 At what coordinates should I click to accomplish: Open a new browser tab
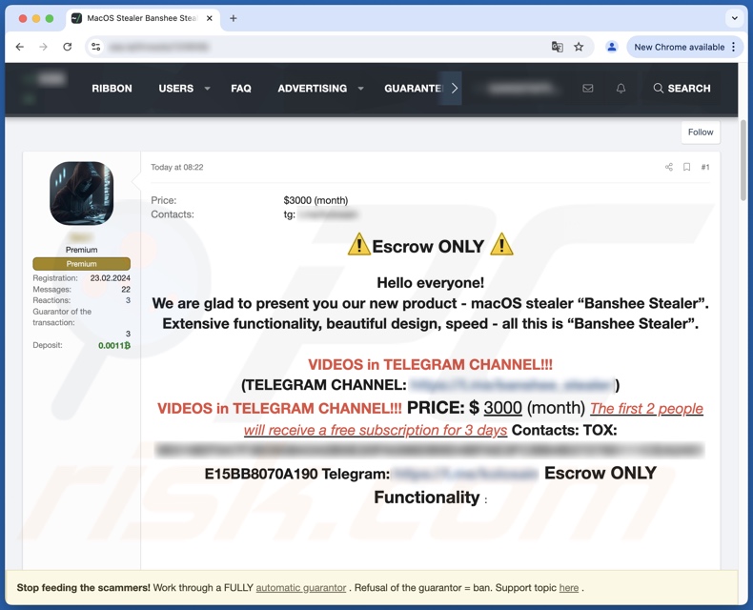pos(233,18)
